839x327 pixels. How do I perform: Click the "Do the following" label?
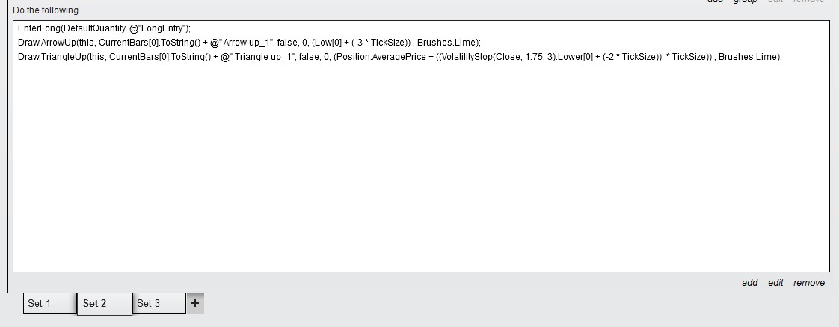pos(46,10)
